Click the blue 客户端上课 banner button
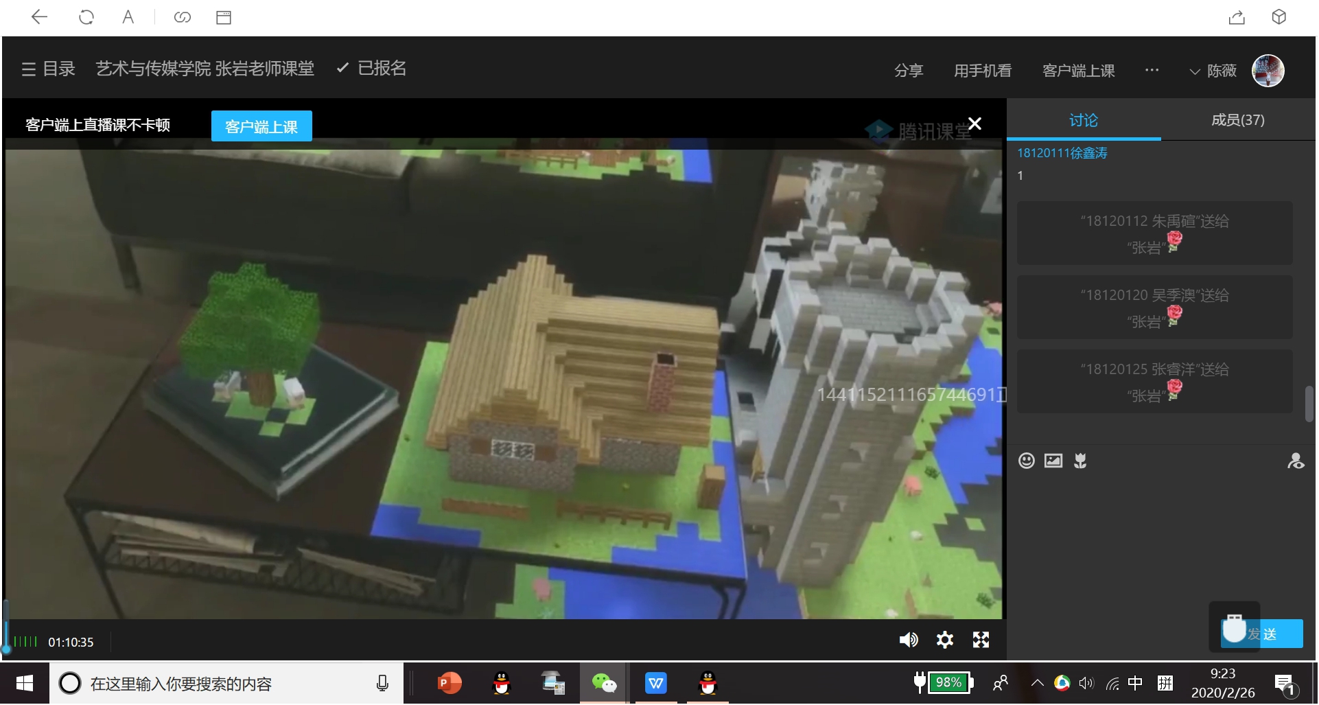1319x705 pixels. (261, 126)
